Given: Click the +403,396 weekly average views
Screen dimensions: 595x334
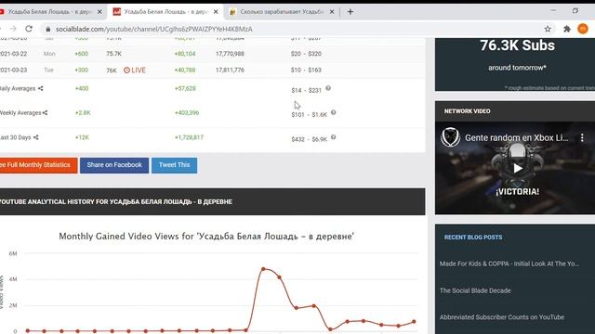Looking at the screenshot, I should pyautogui.click(x=187, y=113).
